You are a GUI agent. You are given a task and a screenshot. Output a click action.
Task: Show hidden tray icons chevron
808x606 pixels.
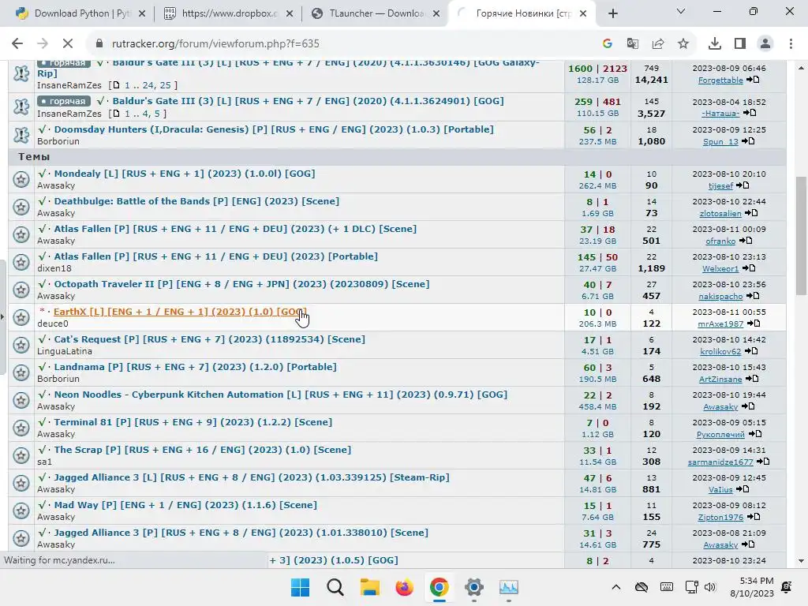[615, 587]
